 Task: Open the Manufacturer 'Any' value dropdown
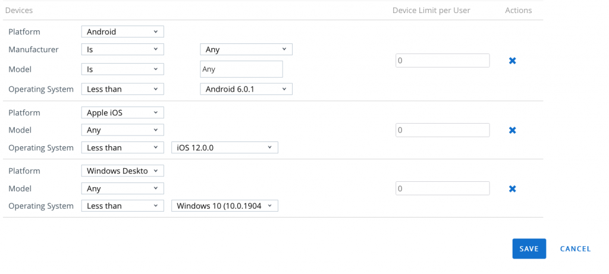coord(246,50)
